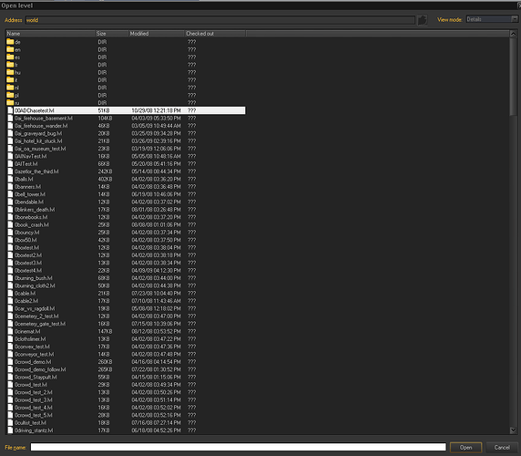Click the Cancel button

tap(502, 448)
